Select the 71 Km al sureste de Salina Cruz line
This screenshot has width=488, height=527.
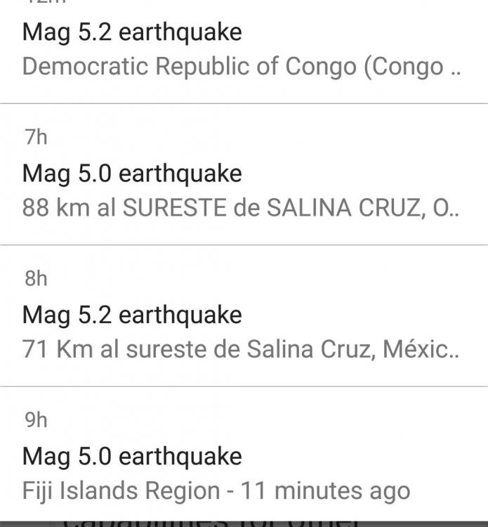pyautogui.click(x=232, y=350)
